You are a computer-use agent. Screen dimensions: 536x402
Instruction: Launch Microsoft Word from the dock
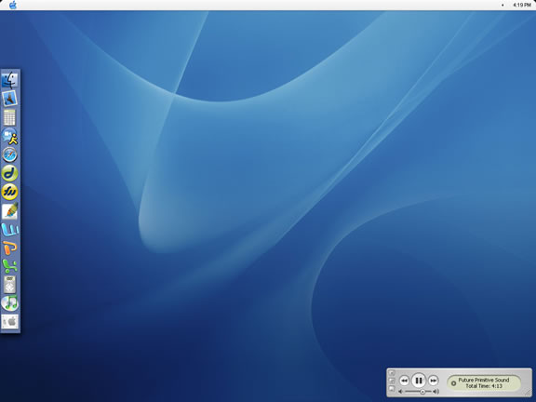[10, 229]
